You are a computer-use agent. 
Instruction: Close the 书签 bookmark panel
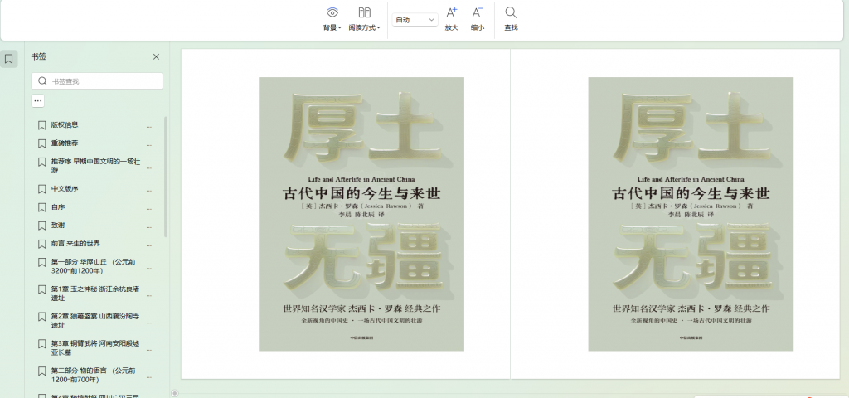[x=156, y=57]
